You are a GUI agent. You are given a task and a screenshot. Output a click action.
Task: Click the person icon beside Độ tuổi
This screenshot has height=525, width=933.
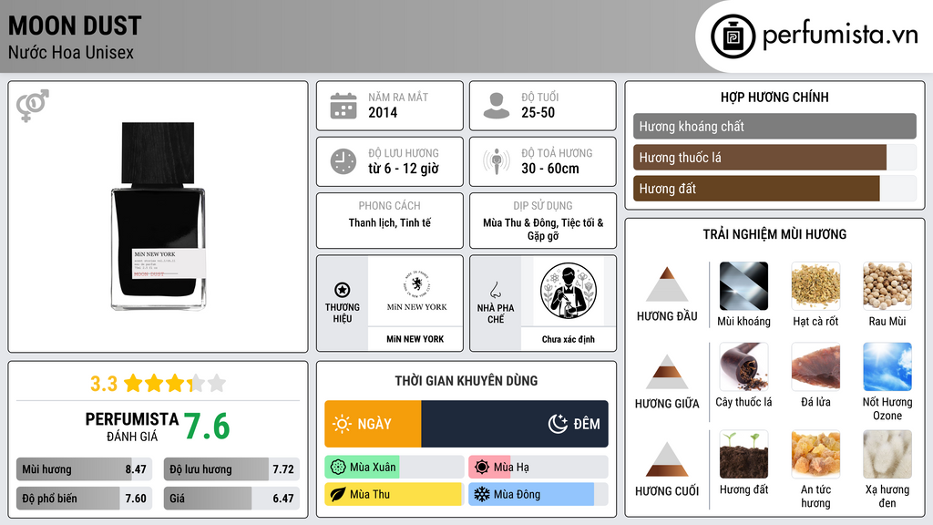(x=497, y=106)
